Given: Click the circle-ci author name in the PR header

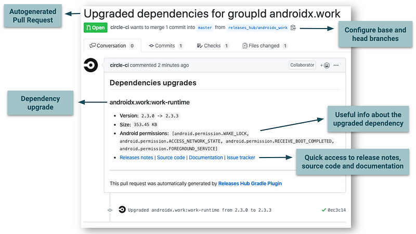Looking at the screenshot, I should 120,28.
